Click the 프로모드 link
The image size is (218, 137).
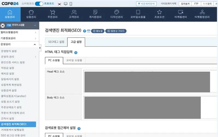(x=49, y=4)
